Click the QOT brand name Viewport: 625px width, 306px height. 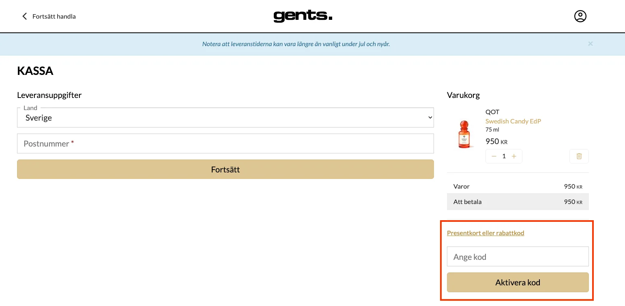tap(492, 112)
